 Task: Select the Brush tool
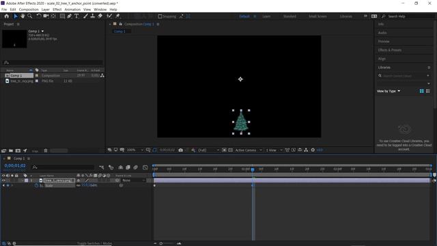85,16
